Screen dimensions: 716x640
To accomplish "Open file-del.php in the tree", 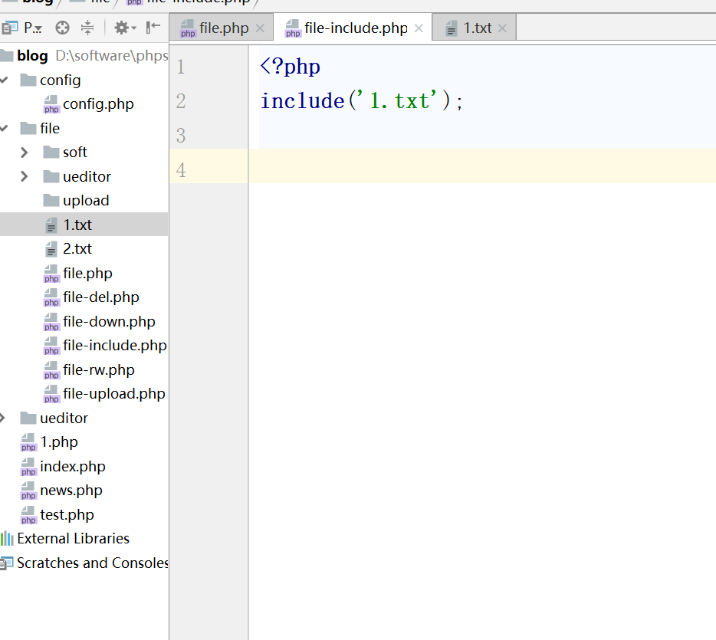I will (x=101, y=297).
